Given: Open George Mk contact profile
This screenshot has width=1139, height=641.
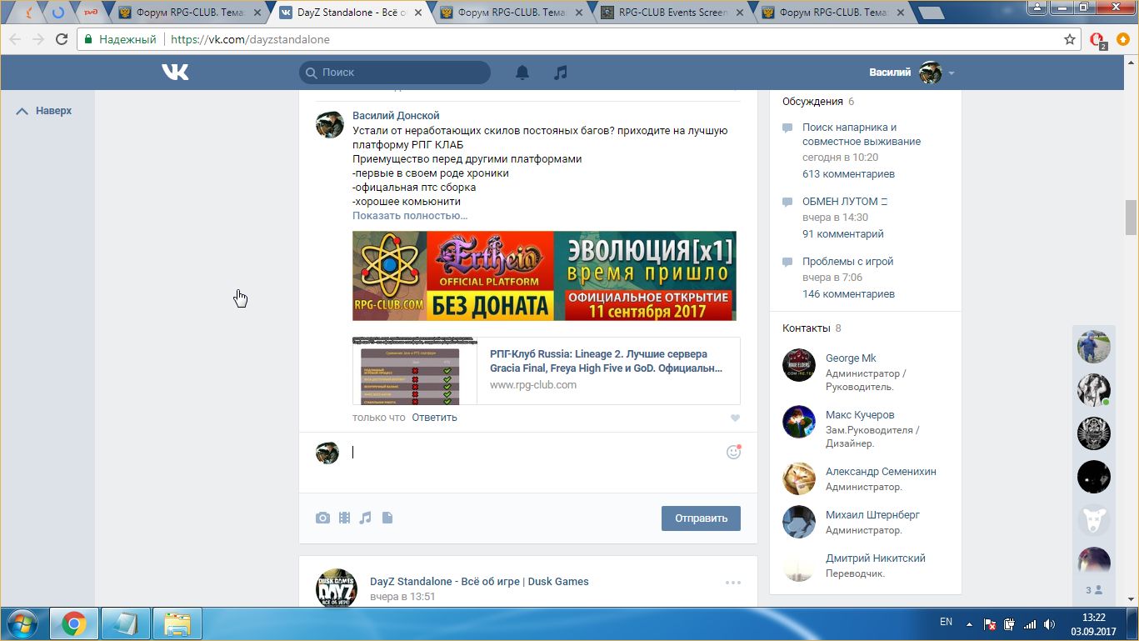Looking at the screenshot, I should point(851,358).
